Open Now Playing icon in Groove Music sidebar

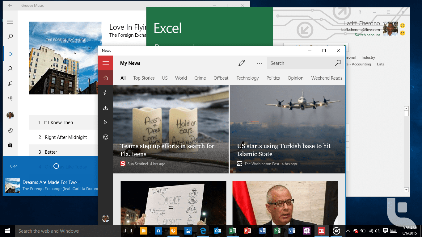[x=10, y=98]
